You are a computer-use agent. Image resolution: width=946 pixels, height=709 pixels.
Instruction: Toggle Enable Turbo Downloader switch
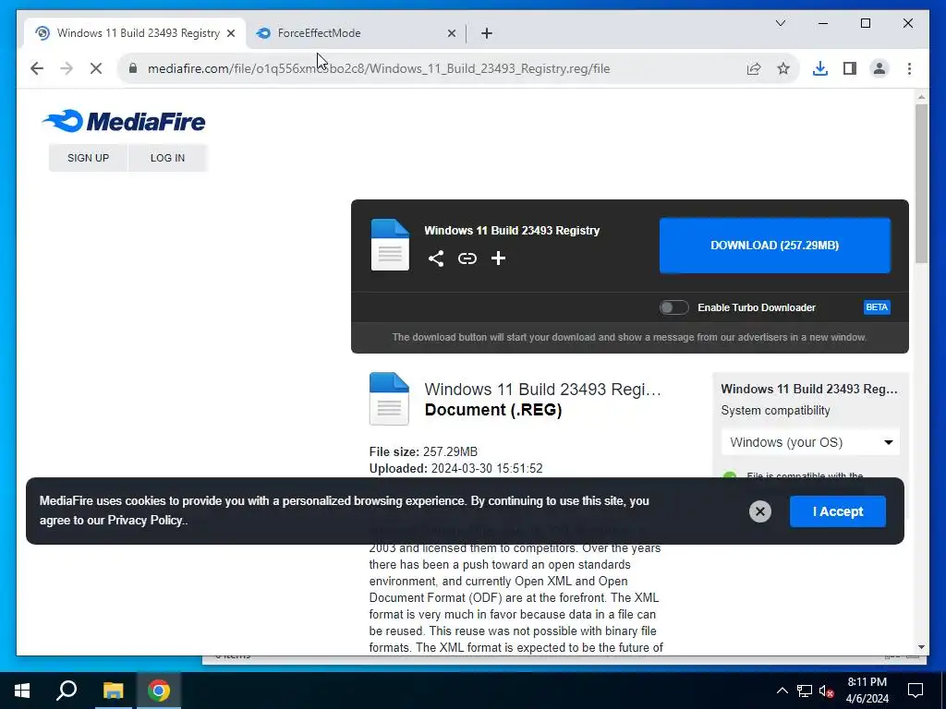coord(673,307)
